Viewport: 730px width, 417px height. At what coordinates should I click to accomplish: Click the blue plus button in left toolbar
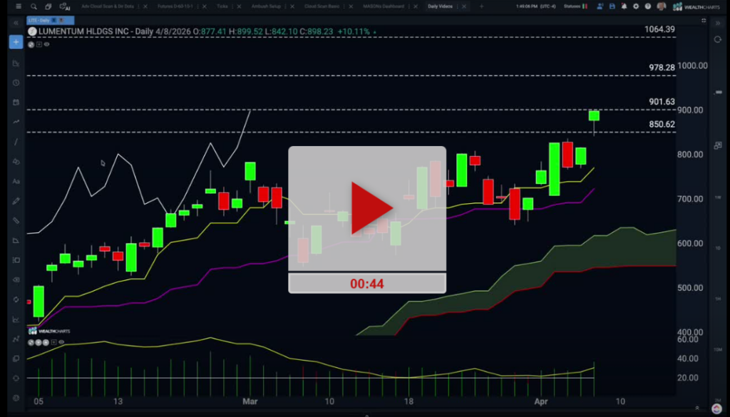tap(16, 42)
